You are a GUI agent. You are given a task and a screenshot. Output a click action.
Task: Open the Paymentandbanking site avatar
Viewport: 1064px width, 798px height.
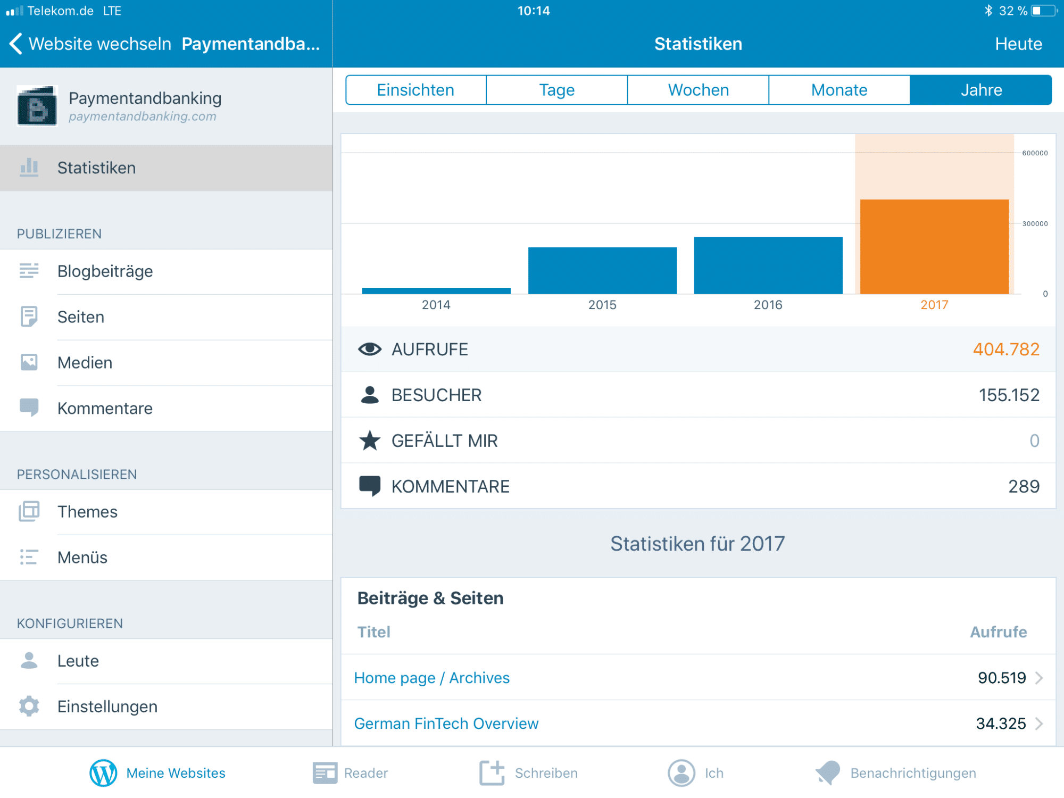click(37, 105)
